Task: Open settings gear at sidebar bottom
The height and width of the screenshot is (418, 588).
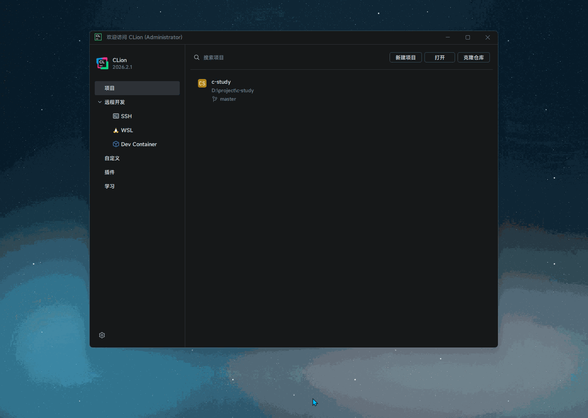Action: point(102,335)
